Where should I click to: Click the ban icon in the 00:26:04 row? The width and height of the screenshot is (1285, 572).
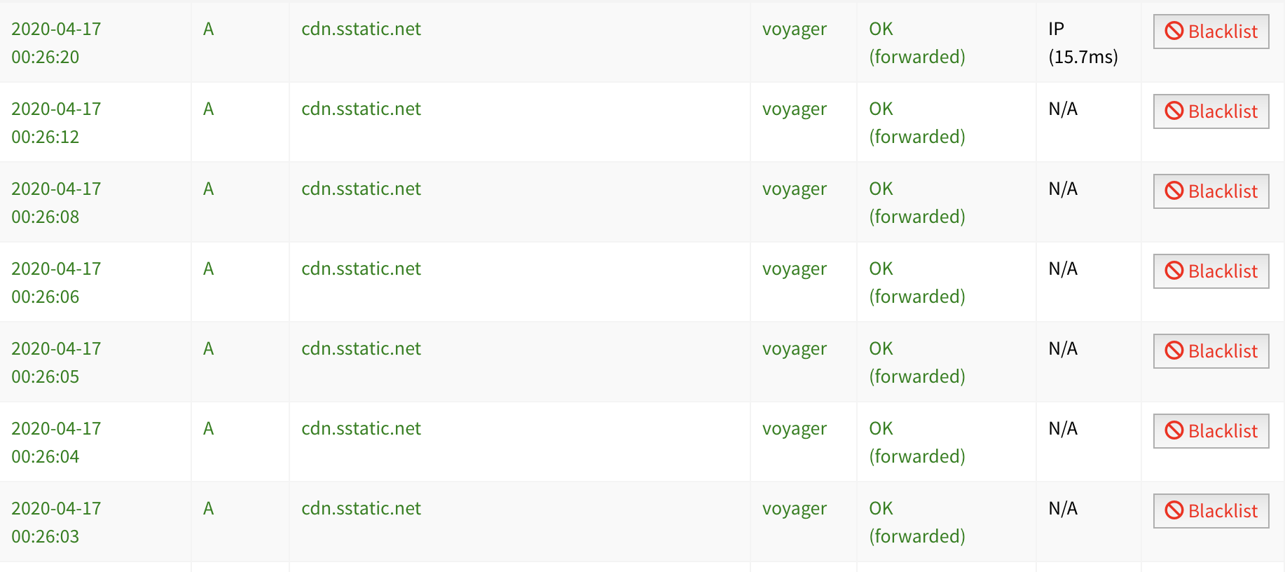(x=1174, y=430)
